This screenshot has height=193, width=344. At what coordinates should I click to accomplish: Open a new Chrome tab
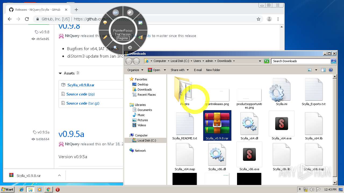tap(76, 10)
